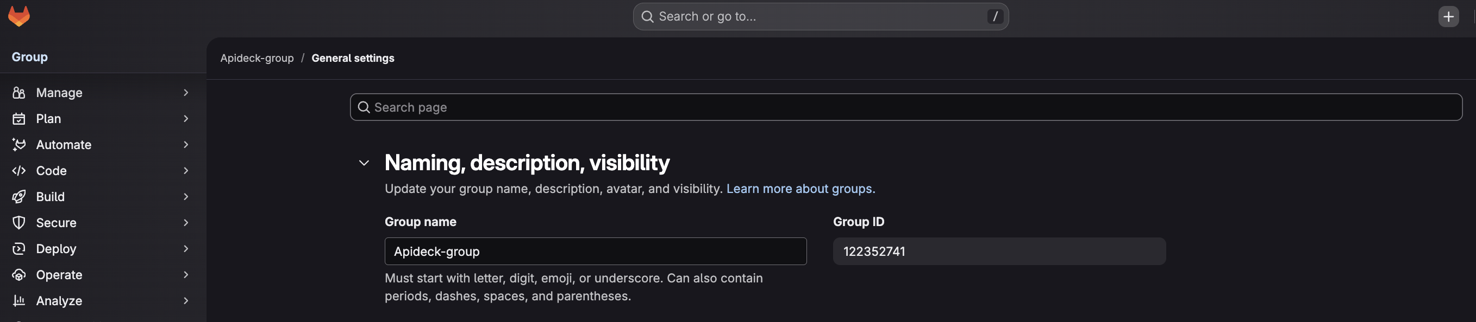
Task: Expand the Operate menu chevron
Action: (186, 274)
